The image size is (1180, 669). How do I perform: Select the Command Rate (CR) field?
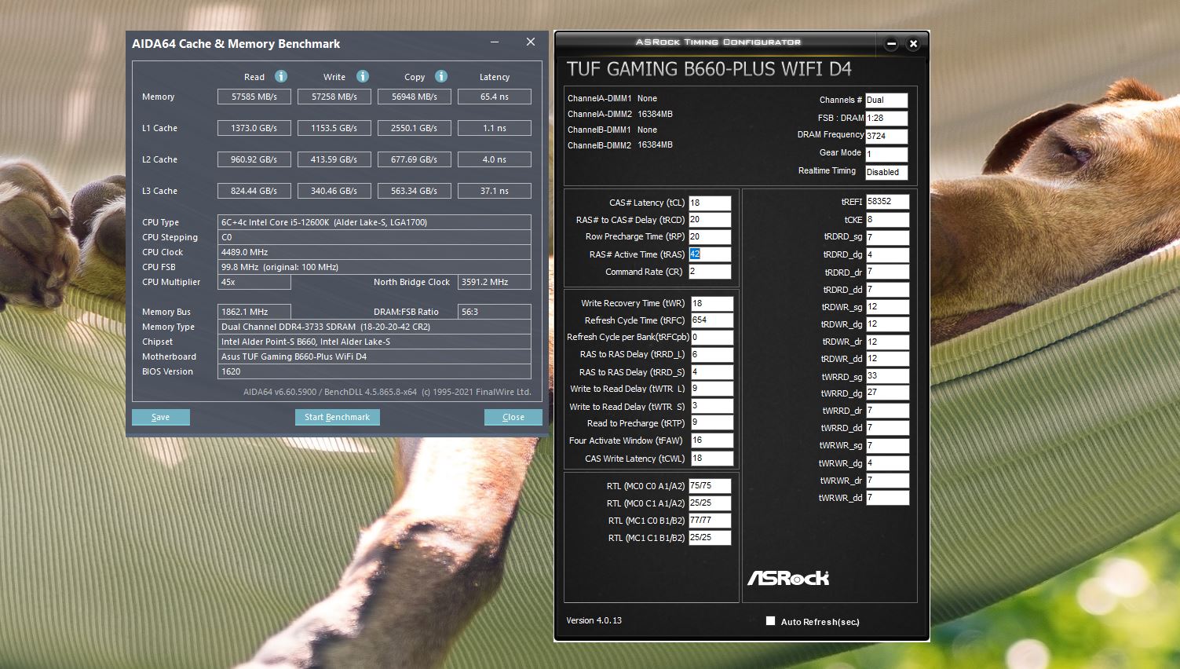pos(710,272)
